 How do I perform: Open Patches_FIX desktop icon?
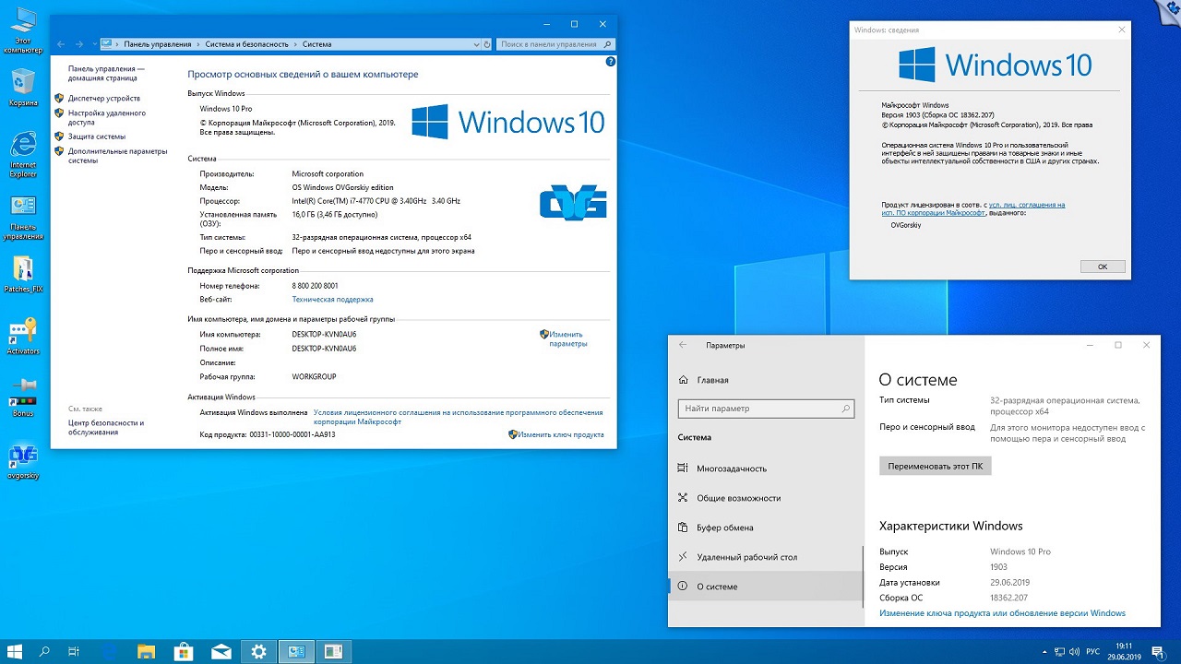coord(23,270)
